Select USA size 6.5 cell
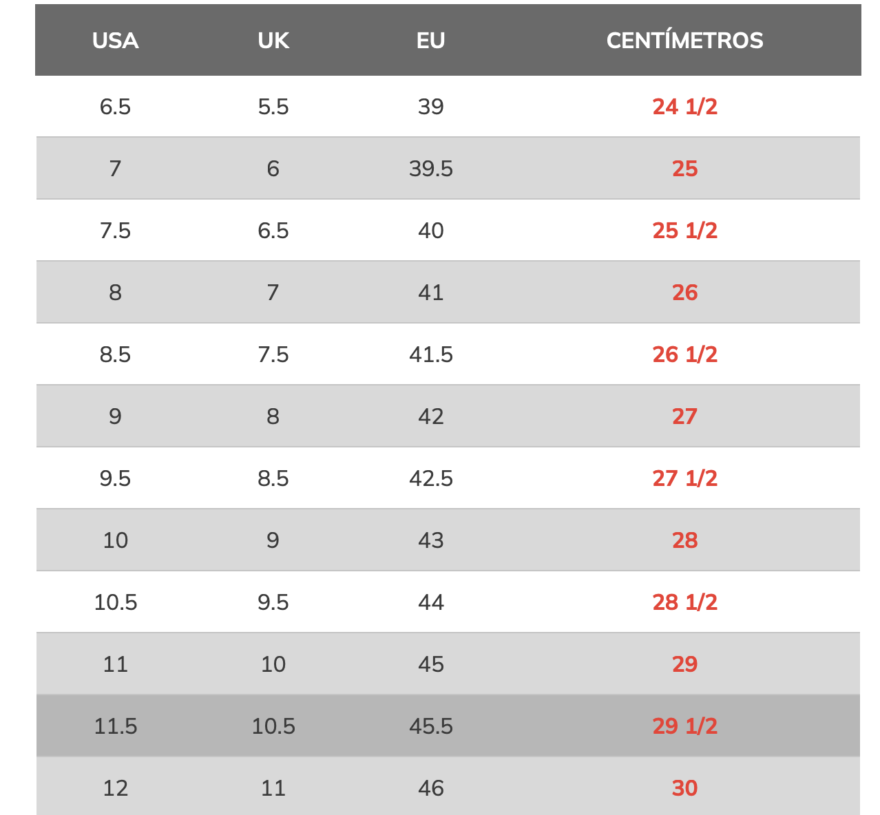 click(x=115, y=107)
